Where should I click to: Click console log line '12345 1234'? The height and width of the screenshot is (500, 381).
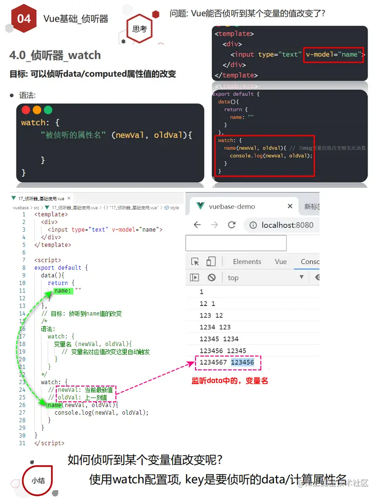point(219,339)
